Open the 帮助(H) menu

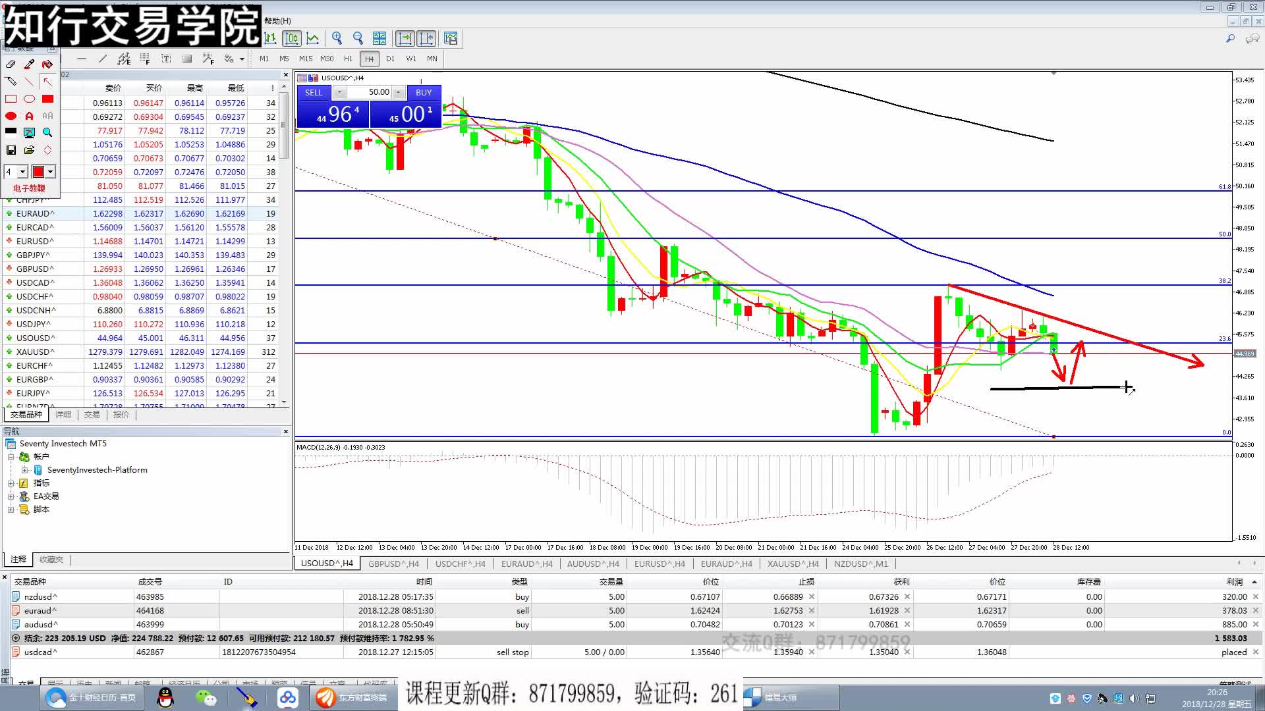point(277,21)
